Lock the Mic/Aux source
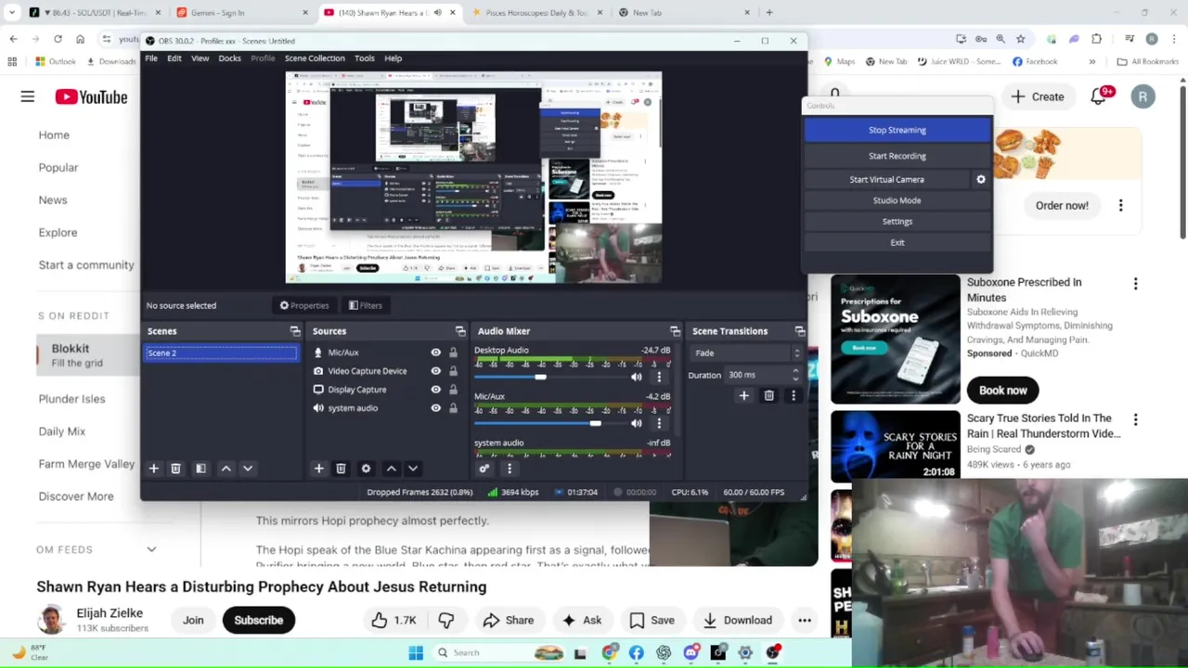Viewport: 1188px width, 668px height. pos(453,353)
